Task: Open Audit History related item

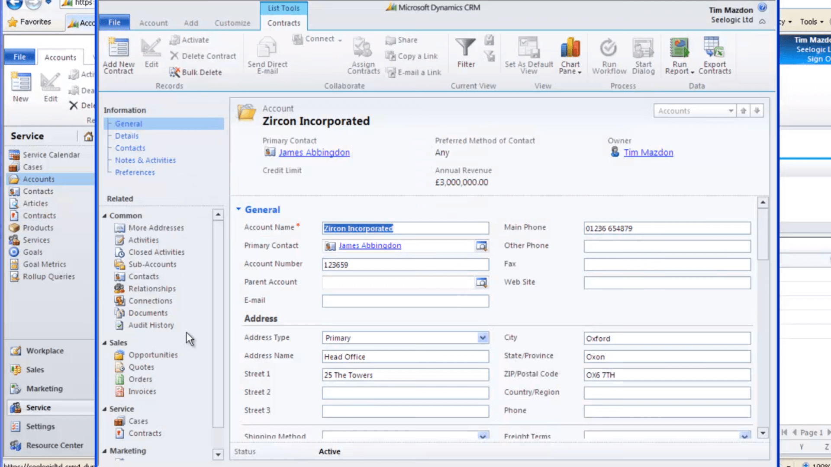Action: click(x=145, y=325)
